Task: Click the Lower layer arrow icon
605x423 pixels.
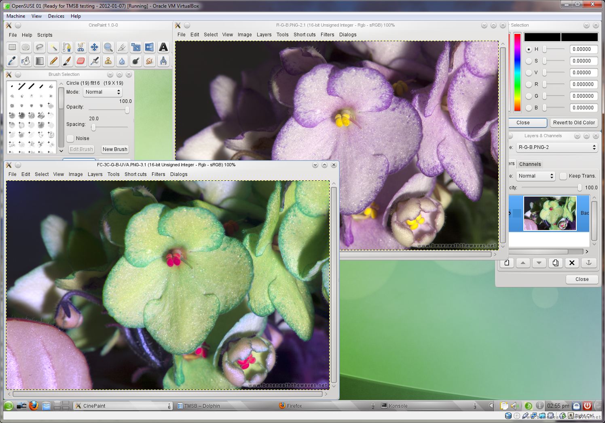Action: [539, 263]
